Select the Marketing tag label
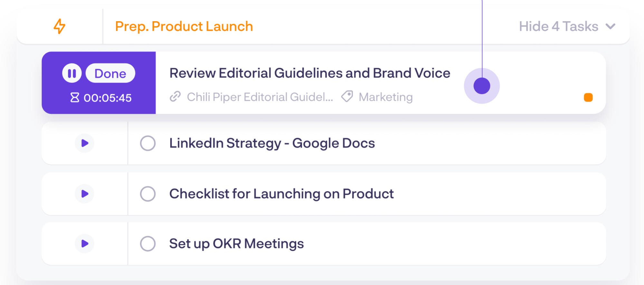 pos(386,97)
